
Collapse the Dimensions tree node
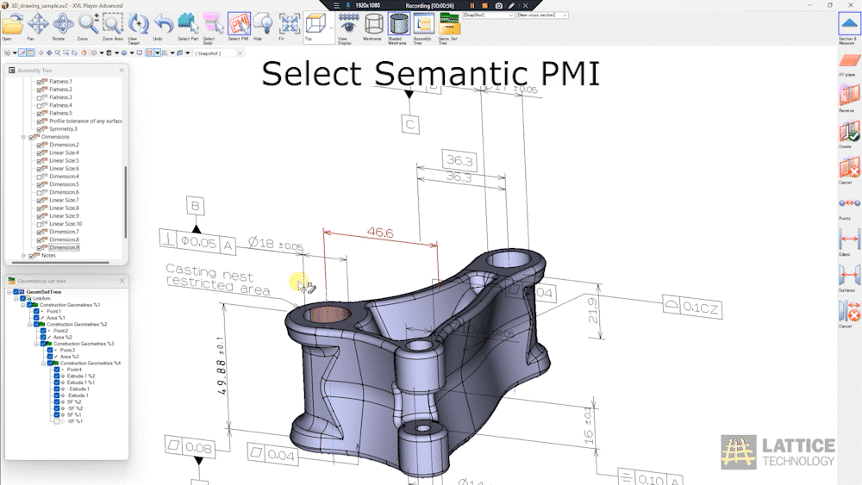(x=23, y=137)
